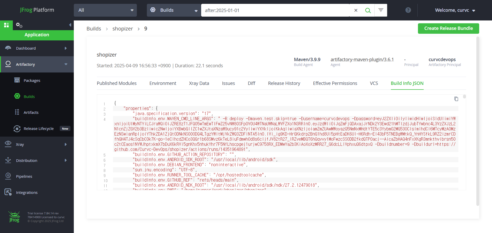Switch to Published Modules tab
Screen dimensions: 492x233
click(117, 83)
